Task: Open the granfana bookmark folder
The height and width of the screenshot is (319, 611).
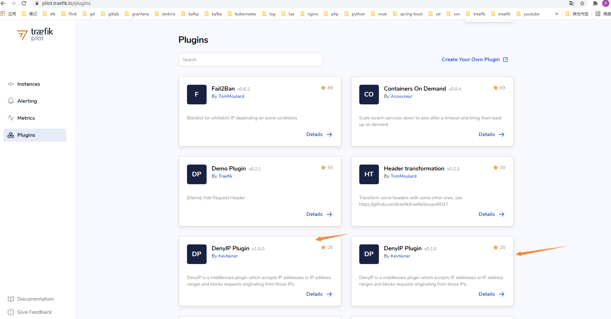Action: 137,14
